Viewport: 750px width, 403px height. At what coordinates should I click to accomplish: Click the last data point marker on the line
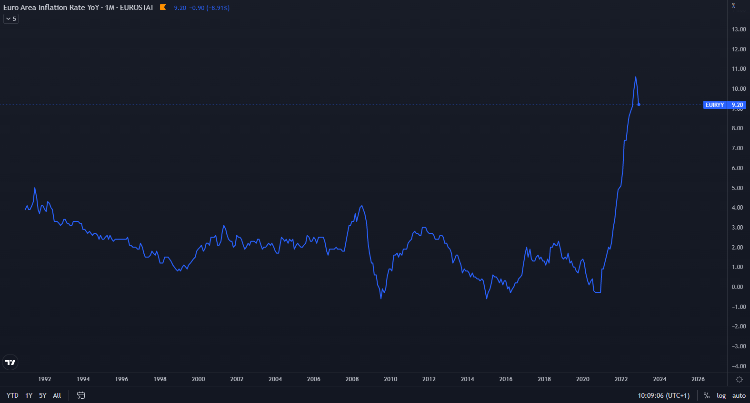tap(639, 105)
